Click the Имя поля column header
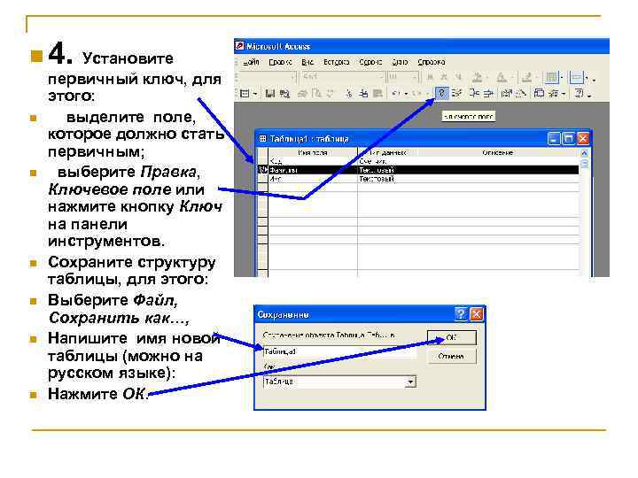Image resolution: width=638 pixels, height=478 pixels. point(313,152)
